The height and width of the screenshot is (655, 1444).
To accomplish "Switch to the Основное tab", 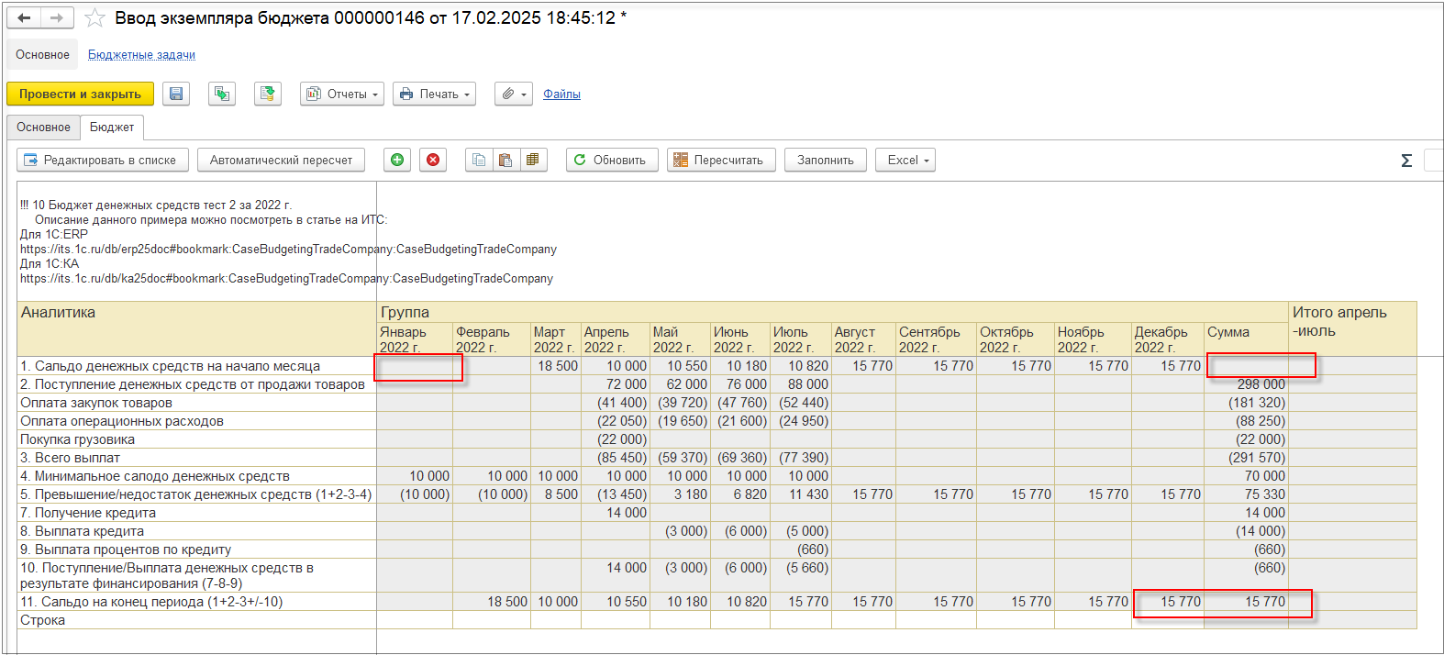I will tap(43, 127).
